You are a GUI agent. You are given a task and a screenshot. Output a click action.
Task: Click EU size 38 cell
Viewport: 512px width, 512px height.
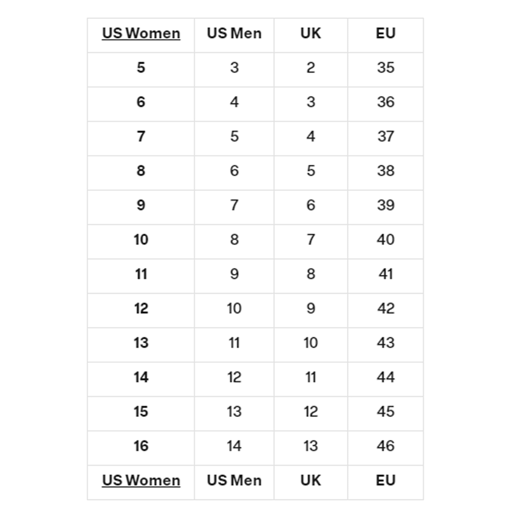(385, 171)
